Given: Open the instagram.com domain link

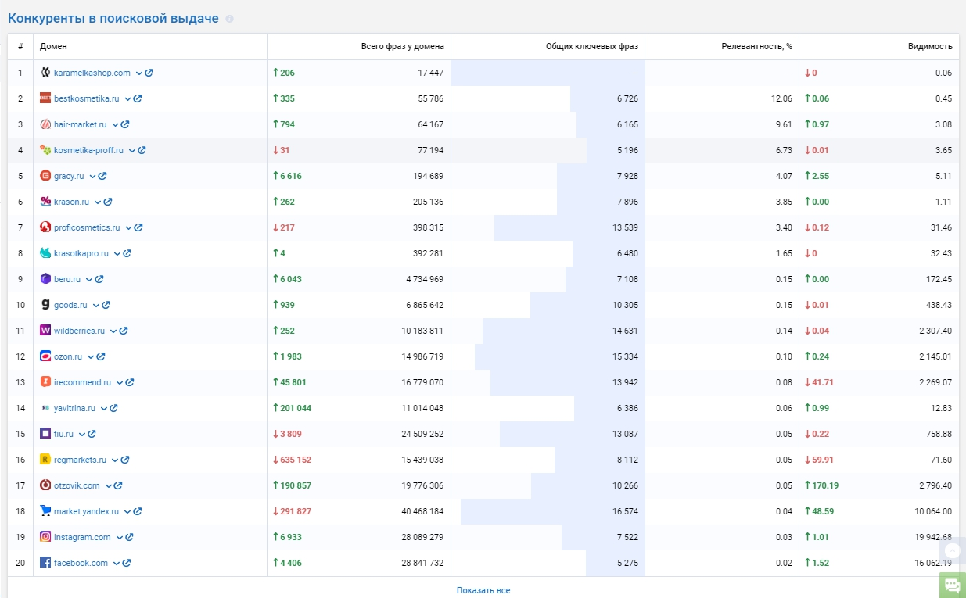Looking at the screenshot, I should [x=82, y=537].
